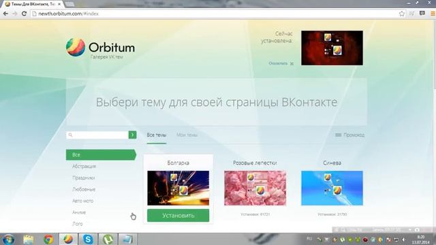
Task: Click the 'Промокод' link
Action: click(x=349, y=135)
